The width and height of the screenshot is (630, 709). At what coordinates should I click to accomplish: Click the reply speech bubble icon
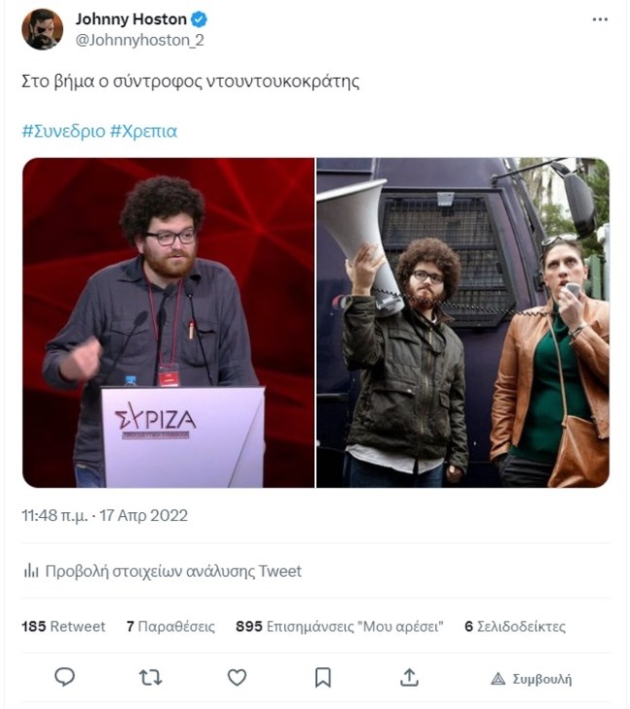(65, 677)
